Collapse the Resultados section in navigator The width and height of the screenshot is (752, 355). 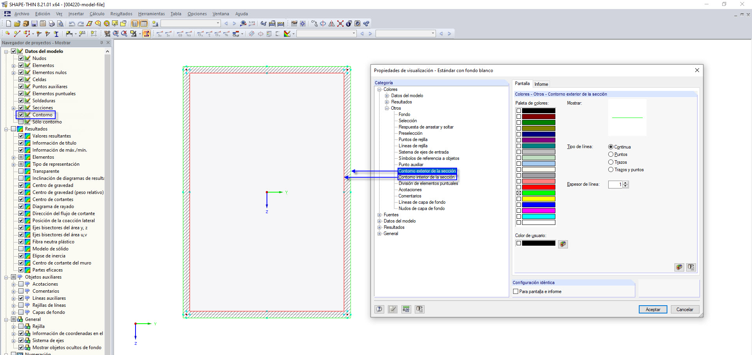pyautogui.click(x=6, y=129)
